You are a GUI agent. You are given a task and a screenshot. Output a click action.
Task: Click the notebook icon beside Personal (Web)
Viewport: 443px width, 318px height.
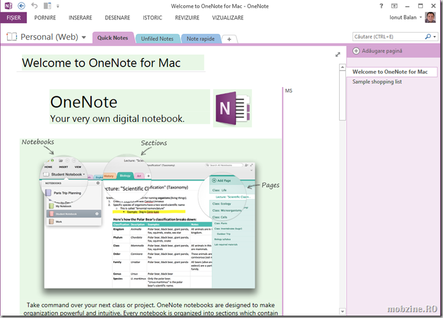coord(12,37)
